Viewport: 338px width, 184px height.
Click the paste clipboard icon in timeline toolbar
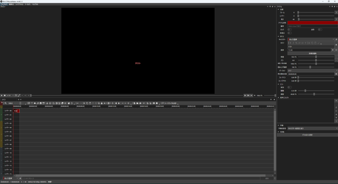(x=90, y=103)
